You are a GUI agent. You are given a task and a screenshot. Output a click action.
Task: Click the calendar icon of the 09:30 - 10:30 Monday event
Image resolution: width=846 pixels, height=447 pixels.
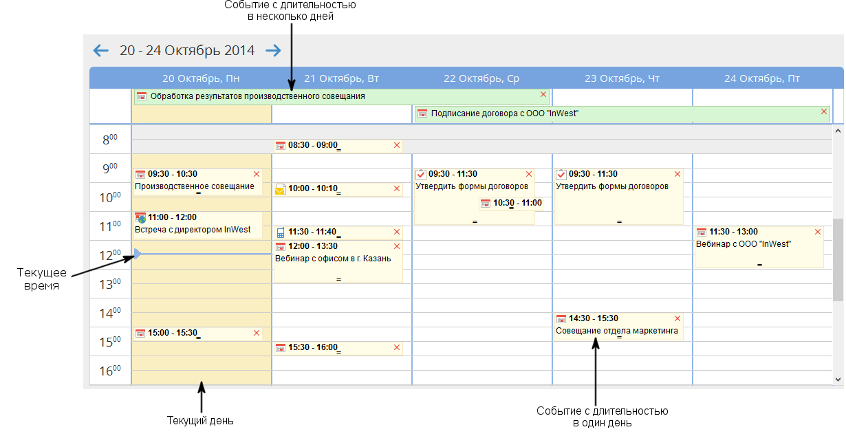140,175
